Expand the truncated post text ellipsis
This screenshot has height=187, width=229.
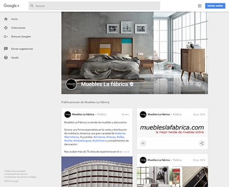click(x=127, y=152)
